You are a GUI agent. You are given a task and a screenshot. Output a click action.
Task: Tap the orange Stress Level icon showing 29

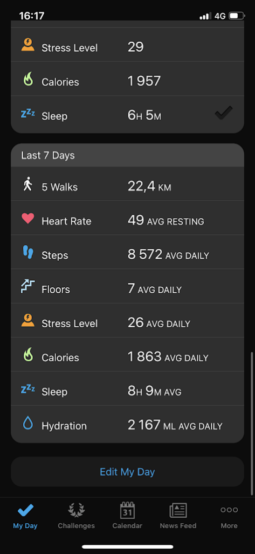point(28,45)
